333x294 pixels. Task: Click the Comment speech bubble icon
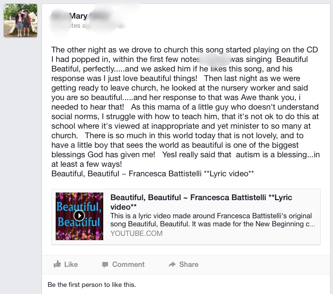105,264
